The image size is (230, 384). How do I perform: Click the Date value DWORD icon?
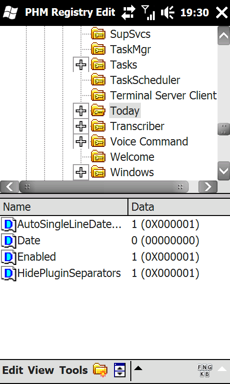pos(9,241)
